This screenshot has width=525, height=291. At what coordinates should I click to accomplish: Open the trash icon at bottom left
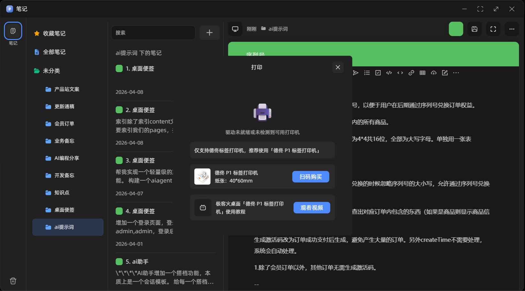click(x=13, y=281)
